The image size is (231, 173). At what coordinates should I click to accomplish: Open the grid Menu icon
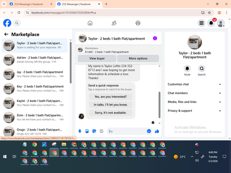[x=201, y=23]
